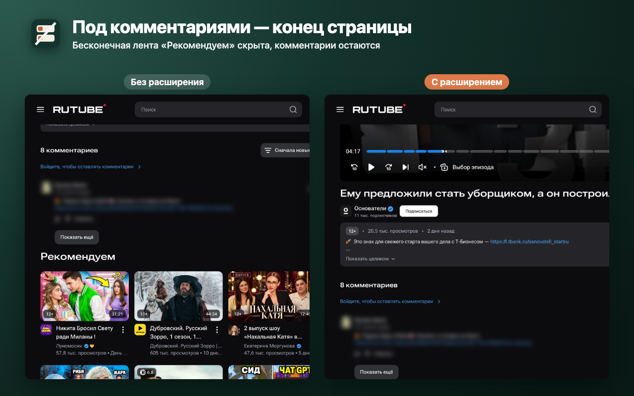Open "Нахальная Катя" video thumbnail
The height and width of the screenshot is (396, 634).
click(269, 296)
